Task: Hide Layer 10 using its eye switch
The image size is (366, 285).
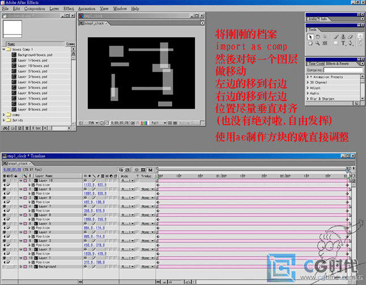Action: tap(5, 181)
